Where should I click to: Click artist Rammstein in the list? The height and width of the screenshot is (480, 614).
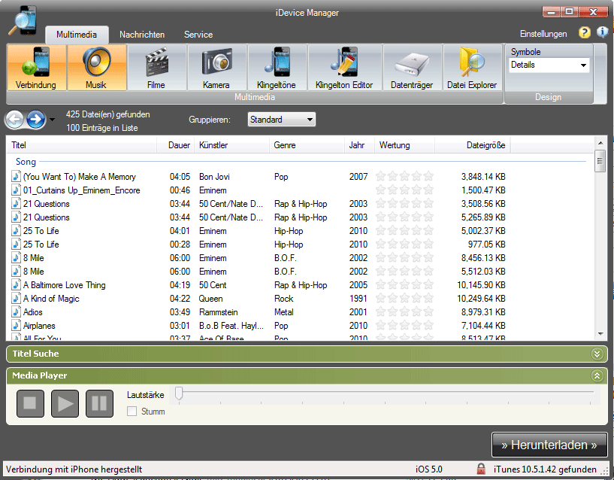point(219,312)
